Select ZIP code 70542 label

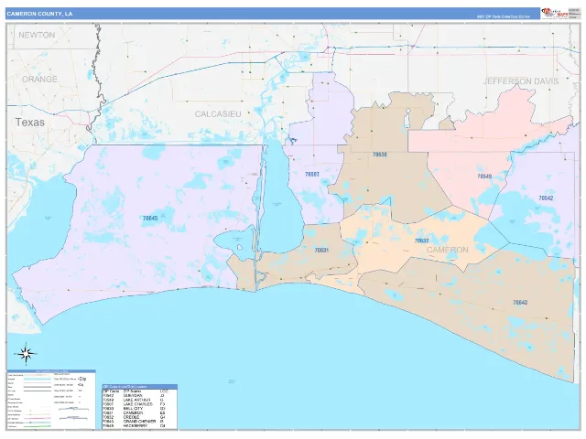(x=546, y=198)
